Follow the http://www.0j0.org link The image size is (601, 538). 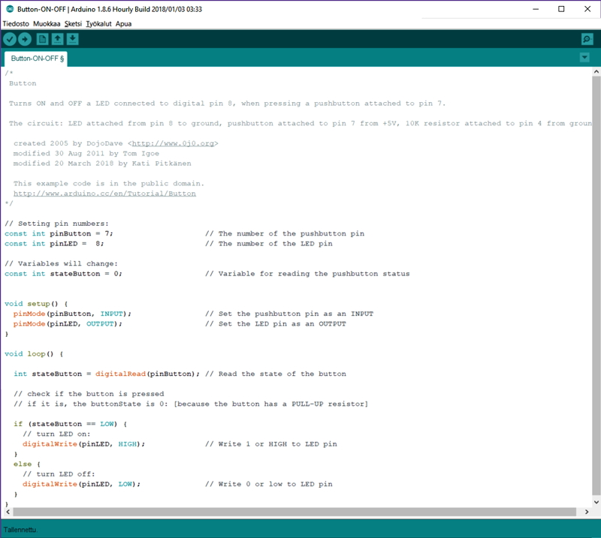[173, 143]
